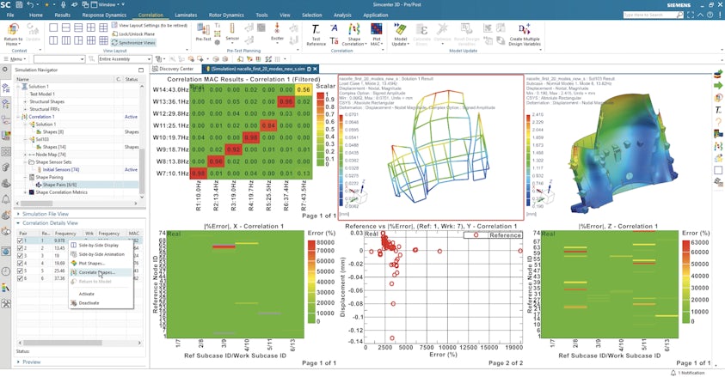Expand the Structural Shapes tree node

[x=26, y=101]
